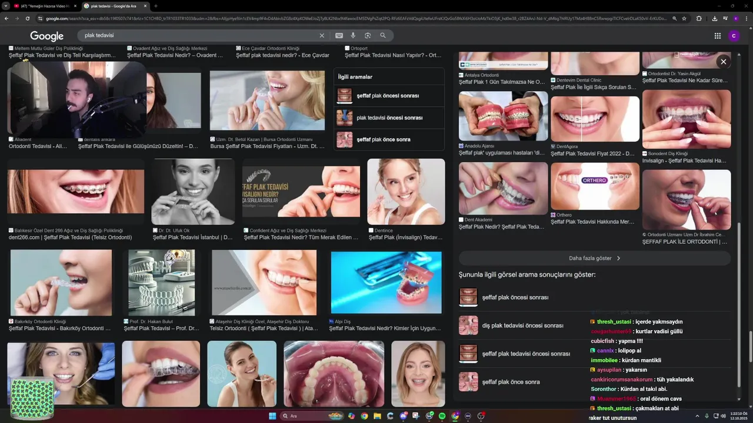Open the DentAgora split smile image
Screen dimensions: 753x423
tap(595, 119)
